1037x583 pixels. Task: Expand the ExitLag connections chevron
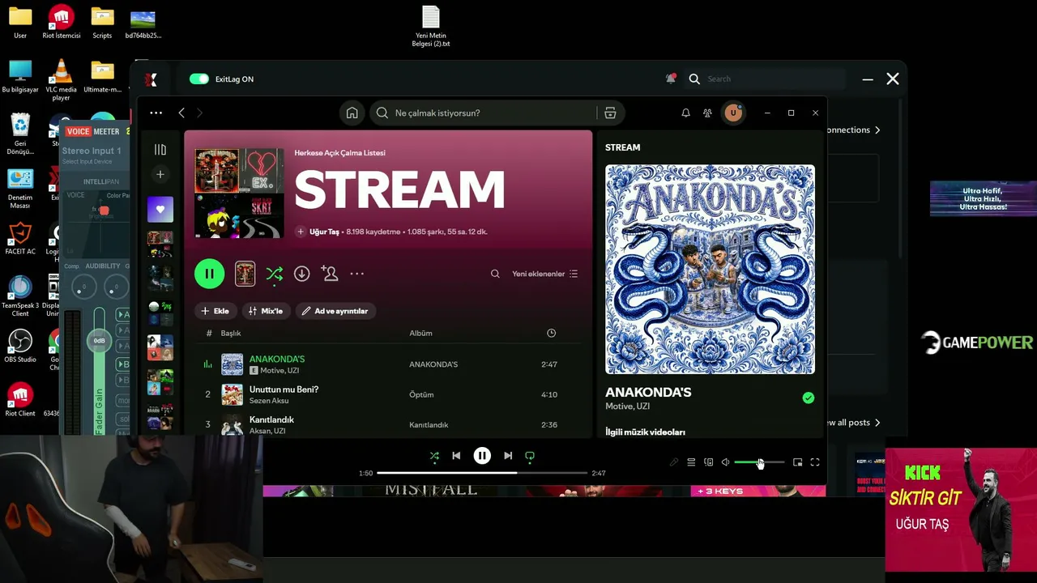(877, 130)
